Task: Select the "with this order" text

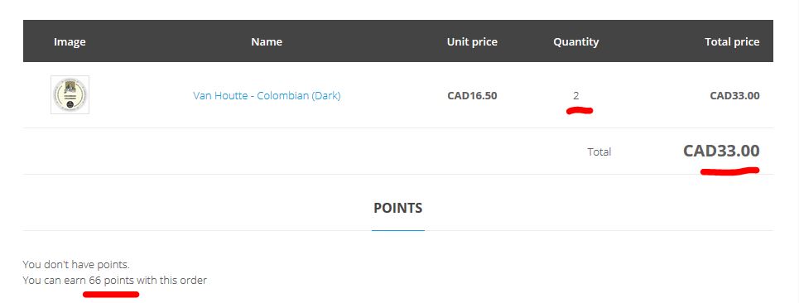Action: pyautogui.click(x=171, y=280)
